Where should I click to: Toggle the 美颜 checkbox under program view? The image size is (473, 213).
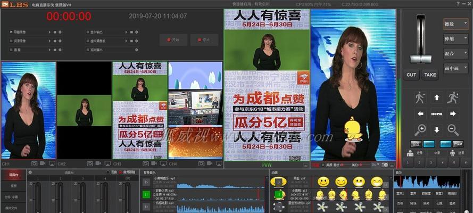click(x=323, y=165)
